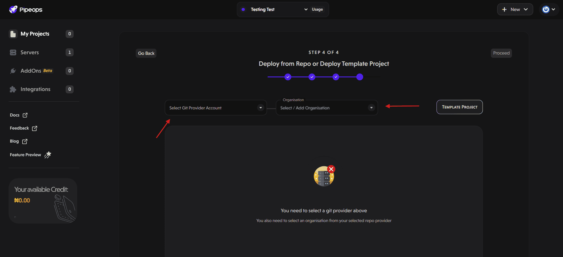This screenshot has height=257, width=563.
Task: Click the second completed step marker
Action: [x=312, y=77]
